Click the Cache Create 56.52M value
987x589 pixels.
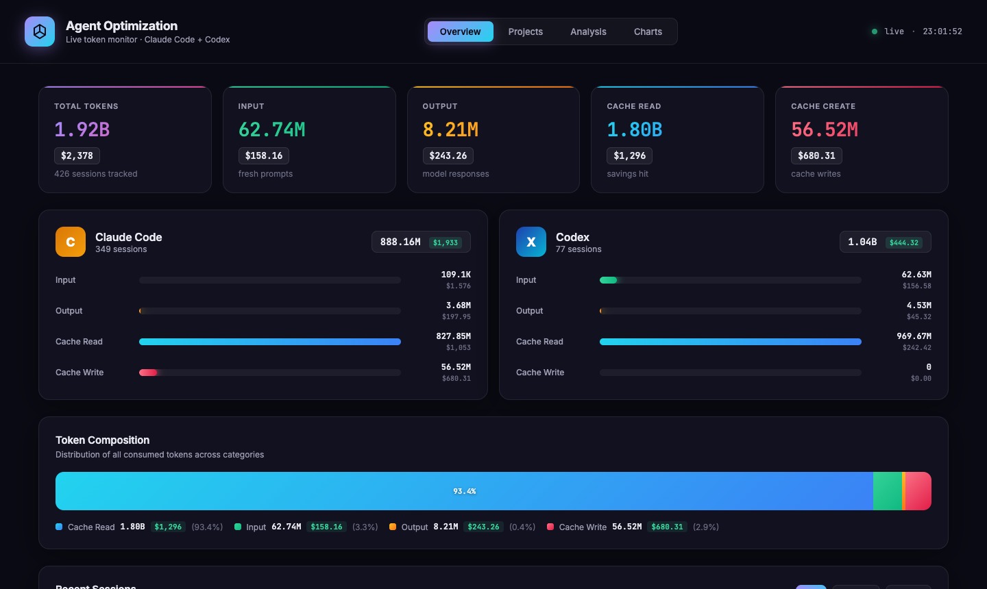point(825,129)
